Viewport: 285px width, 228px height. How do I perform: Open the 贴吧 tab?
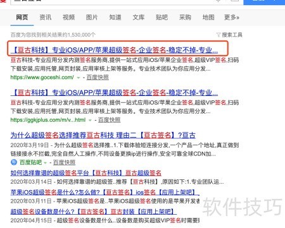[x=161, y=17]
